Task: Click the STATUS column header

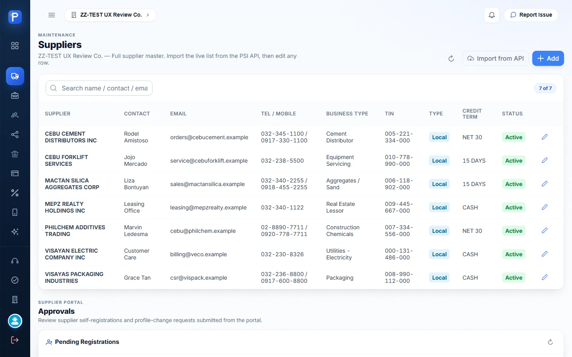Action: tap(512, 114)
